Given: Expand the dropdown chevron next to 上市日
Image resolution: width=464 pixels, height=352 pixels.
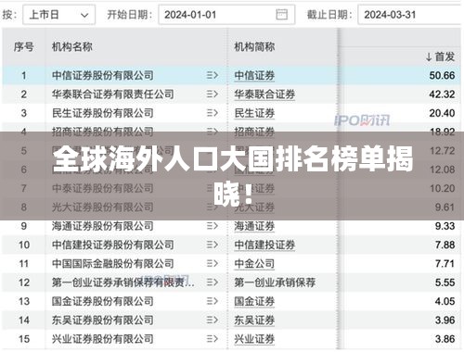Looking at the screenshot, I should coord(84,15).
